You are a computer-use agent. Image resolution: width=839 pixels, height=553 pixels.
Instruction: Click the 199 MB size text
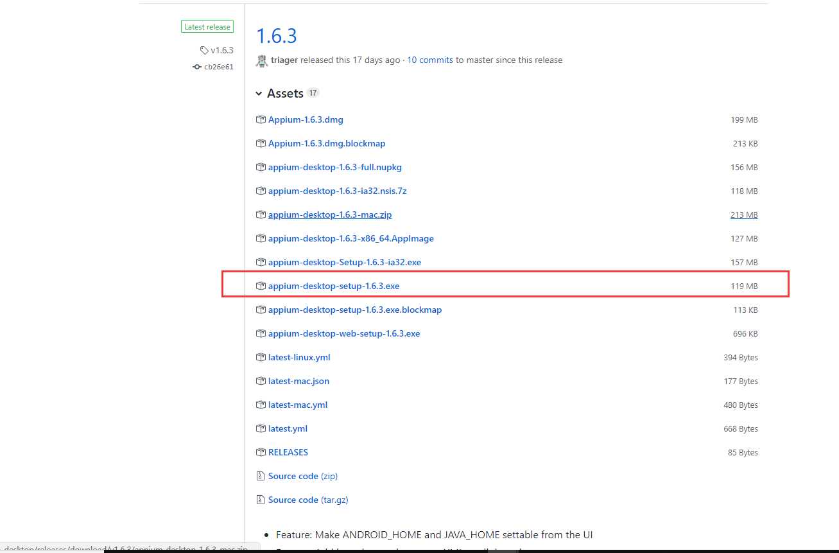[x=744, y=120]
